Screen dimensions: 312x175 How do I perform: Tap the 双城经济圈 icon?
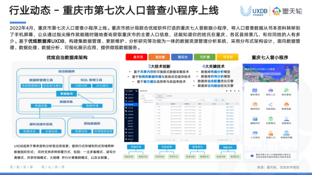[x=286, y=133]
